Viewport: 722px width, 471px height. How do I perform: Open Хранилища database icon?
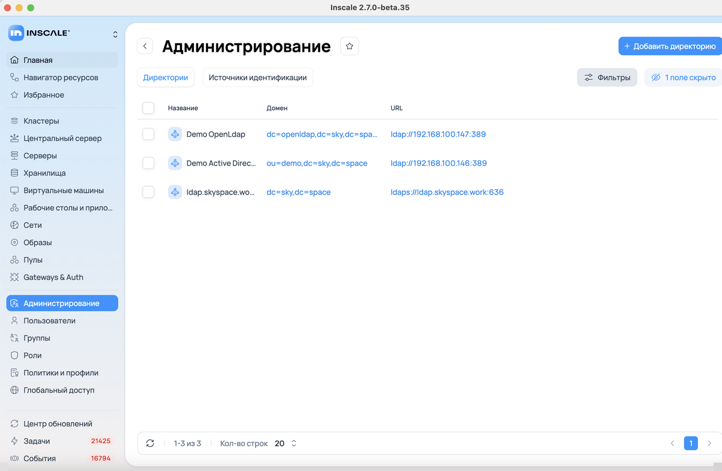(14, 173)
